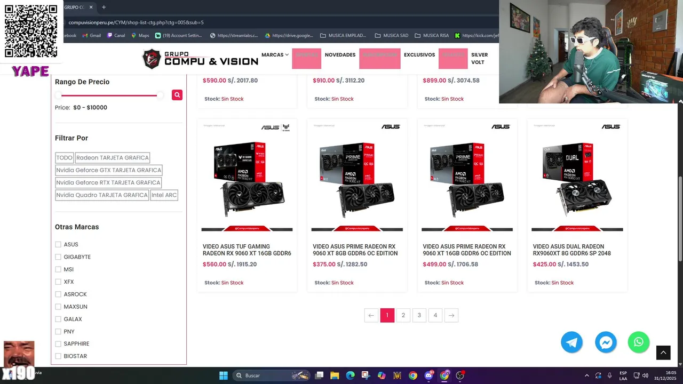This screenshot has height=384, width=683.
Task: Filter by Radeon TARJETA GRAFICA
Action: pyautogui.click(x=113, y=158)
